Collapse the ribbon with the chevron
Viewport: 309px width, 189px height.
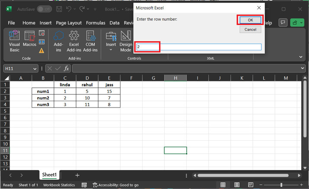pos(301,57)
